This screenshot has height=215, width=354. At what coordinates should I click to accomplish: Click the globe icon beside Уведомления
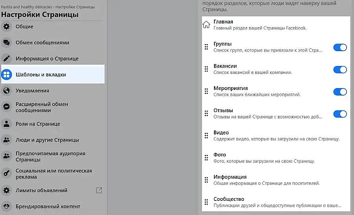[6, 91]
